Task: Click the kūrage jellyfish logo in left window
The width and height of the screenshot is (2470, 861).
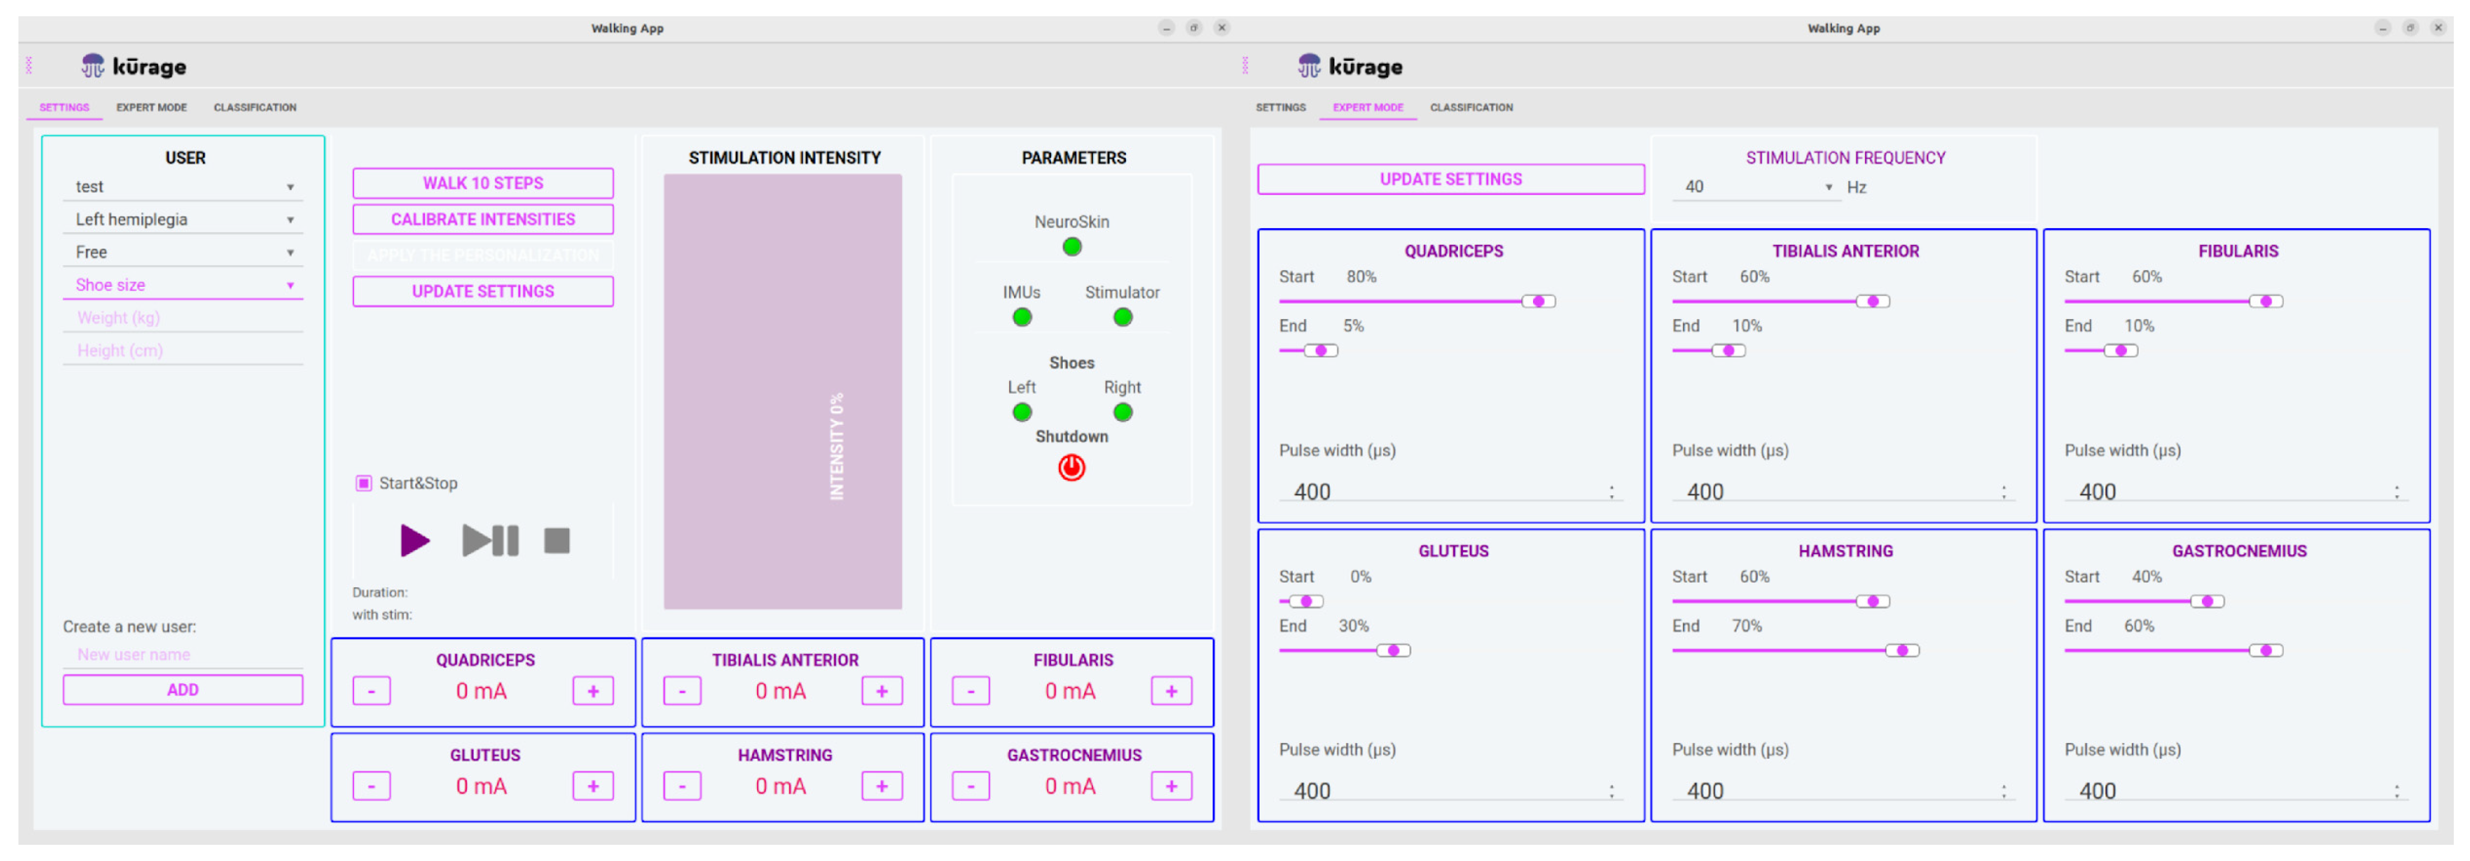Action: pyautogui.click(x=93, y=66)
